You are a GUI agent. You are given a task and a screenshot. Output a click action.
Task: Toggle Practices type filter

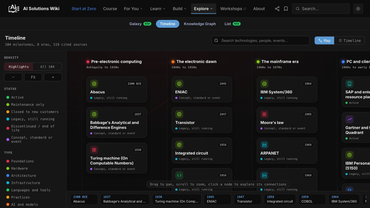point(18,197)
